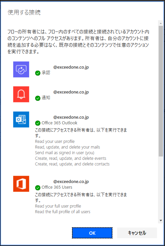Click the vertical scrollbar thumb

pyautogui.click(x=161, y=91)
